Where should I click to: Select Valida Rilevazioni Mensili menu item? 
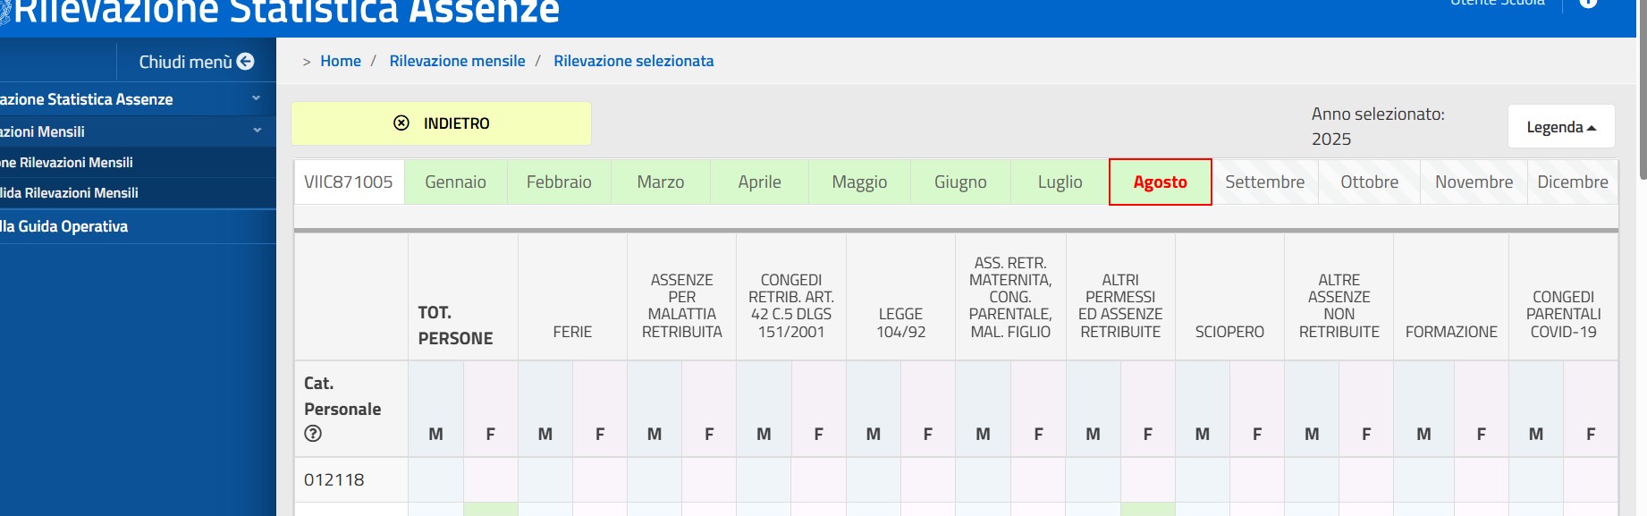click(x=70, y=193)
